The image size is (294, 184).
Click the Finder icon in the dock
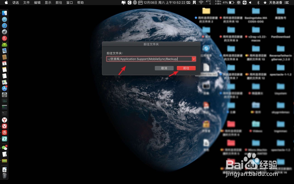(x=4, y=13)
